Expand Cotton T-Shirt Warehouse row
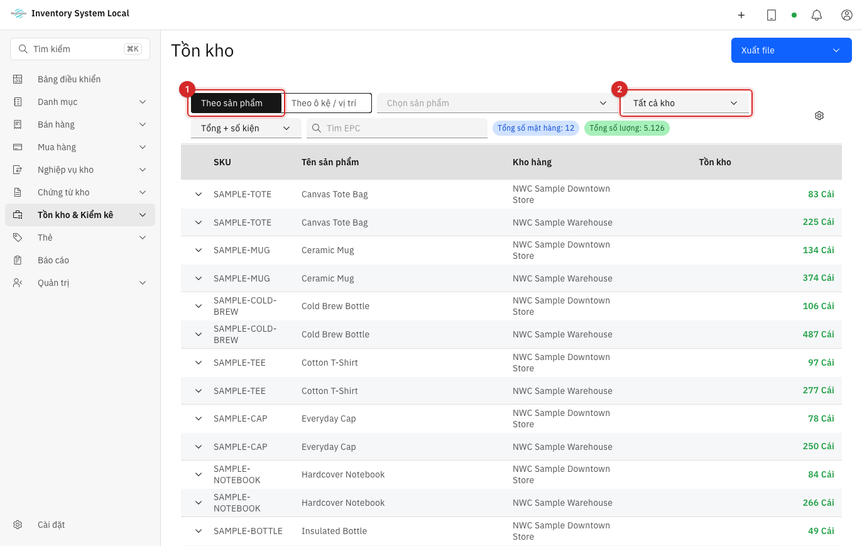This screenshot has height=546, width=862. point(199,391)
